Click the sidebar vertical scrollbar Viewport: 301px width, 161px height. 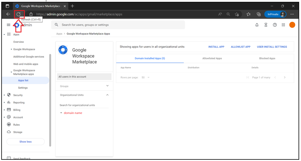[50, 100]
